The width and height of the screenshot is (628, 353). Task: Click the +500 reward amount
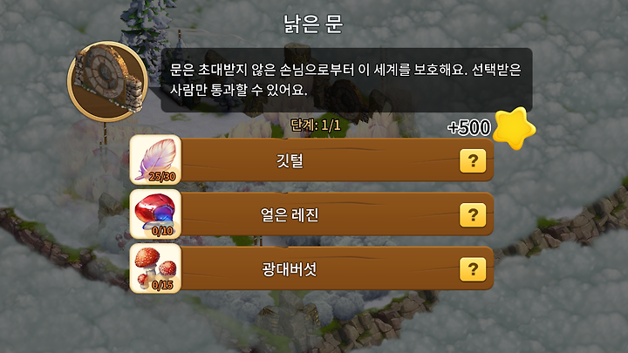pos(469,127)
